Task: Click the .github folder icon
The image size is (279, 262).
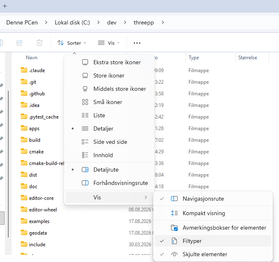Action: [x=24, y=93]
